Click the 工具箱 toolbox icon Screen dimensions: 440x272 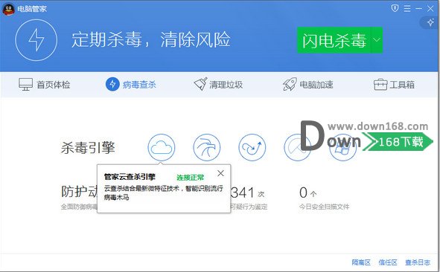tap(380, 85)
